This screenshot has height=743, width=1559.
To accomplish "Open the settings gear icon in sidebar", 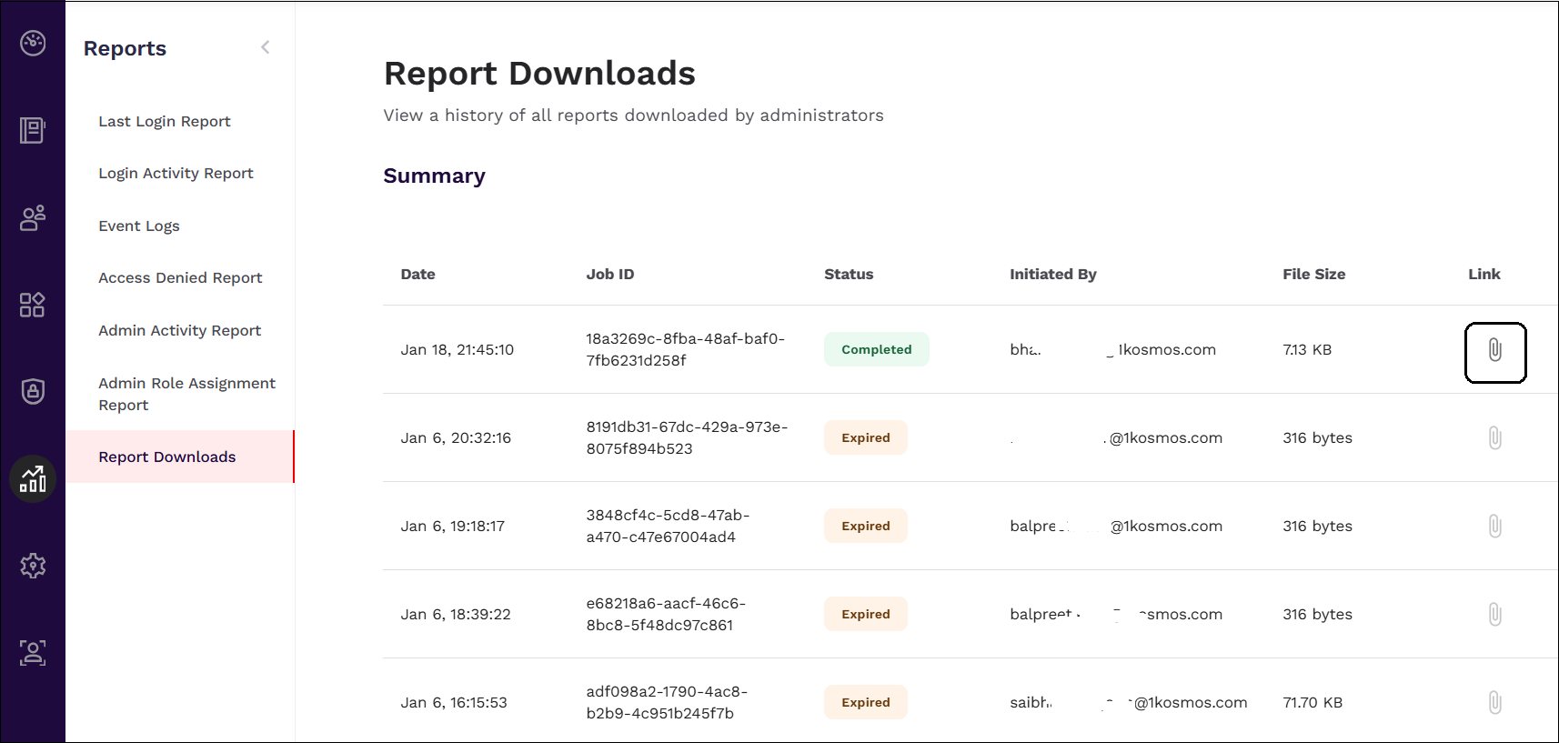I will (33, 566).
